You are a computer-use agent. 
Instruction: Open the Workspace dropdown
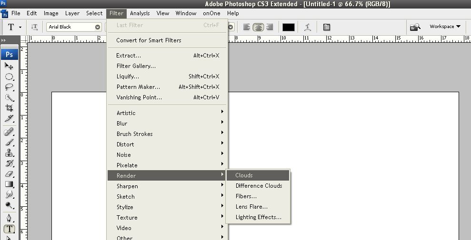pyautogui.click(x=445, y=27)
